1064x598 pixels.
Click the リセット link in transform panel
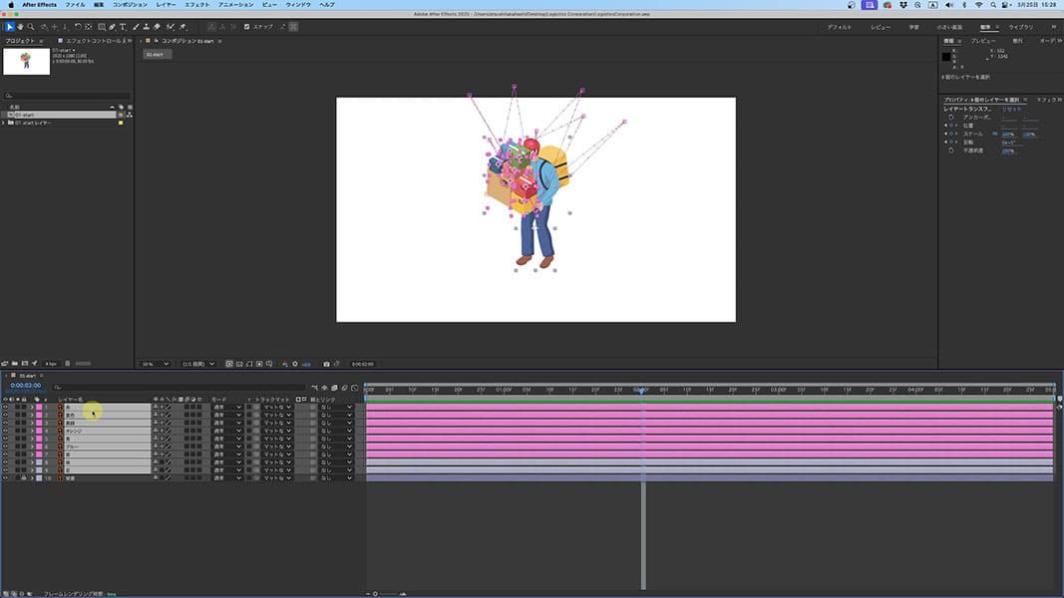click(x=1011, y=109)
